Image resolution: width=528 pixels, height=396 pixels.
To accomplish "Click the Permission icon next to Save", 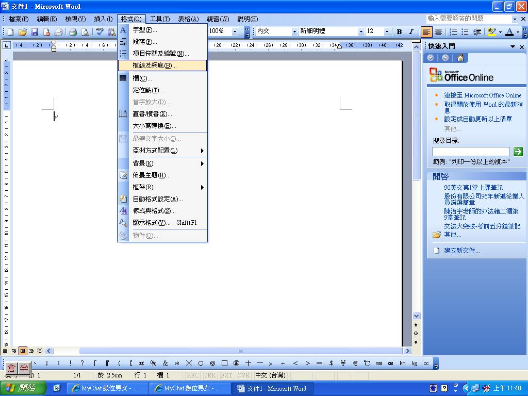I will [x=46, y=32].
